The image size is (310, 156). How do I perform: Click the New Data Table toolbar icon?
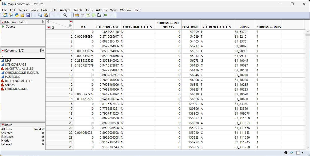coord(5,15)
